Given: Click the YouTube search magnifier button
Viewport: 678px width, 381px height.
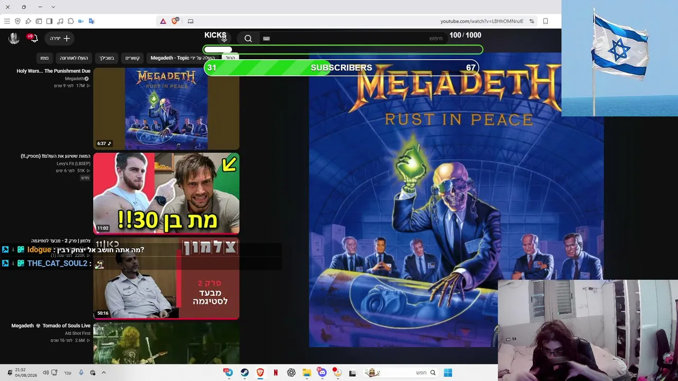Looking at the screenshot, I should [248, 38].
